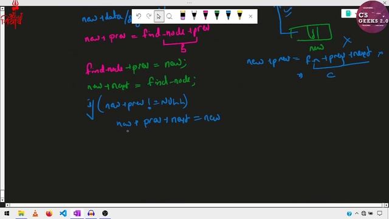The height and width of the screenshot is (219, 389).
Task: Launch VLC media player from taskbar
Action: coord(35,214)
